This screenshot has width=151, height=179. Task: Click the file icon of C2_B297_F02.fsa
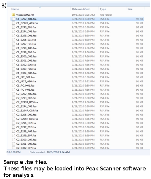[x=13, y=127]
